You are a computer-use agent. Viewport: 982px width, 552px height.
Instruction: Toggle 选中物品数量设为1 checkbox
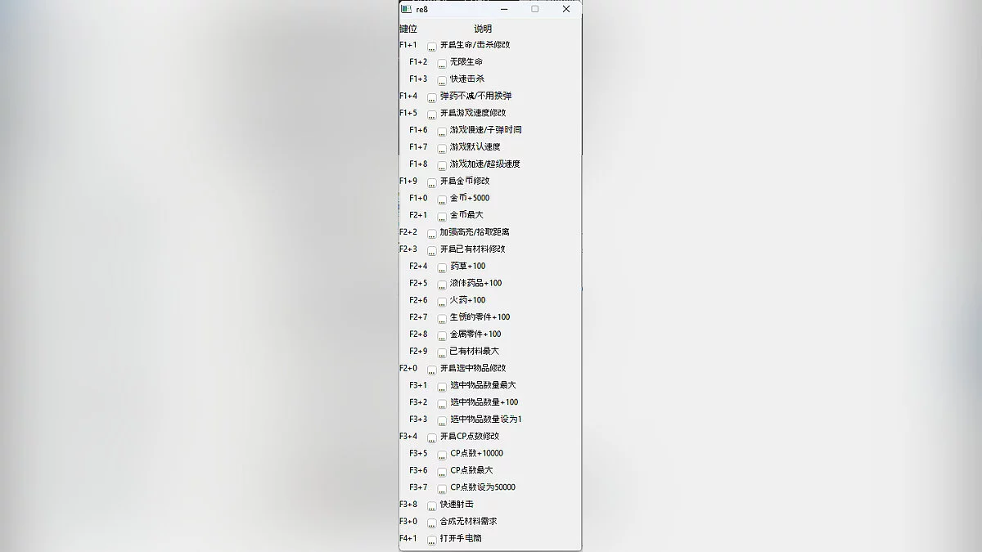tap(442, 420)
